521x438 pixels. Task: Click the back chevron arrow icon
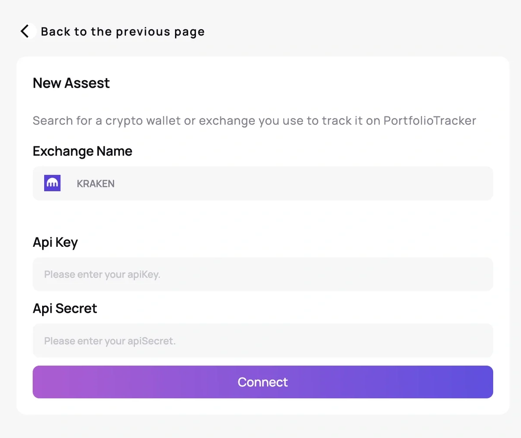(26, 31)
